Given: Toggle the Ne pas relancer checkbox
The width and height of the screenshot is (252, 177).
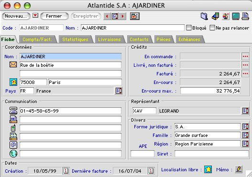Looking at the screenshot, I should coord(212,28).
